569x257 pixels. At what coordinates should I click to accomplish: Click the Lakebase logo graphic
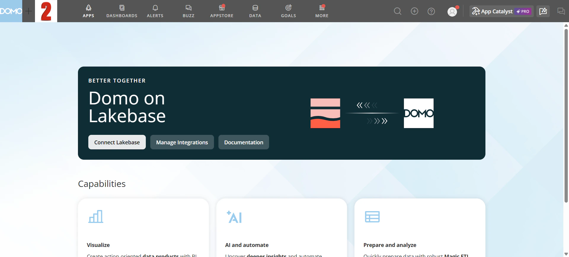pyautogui.click(x=325, y=113)
